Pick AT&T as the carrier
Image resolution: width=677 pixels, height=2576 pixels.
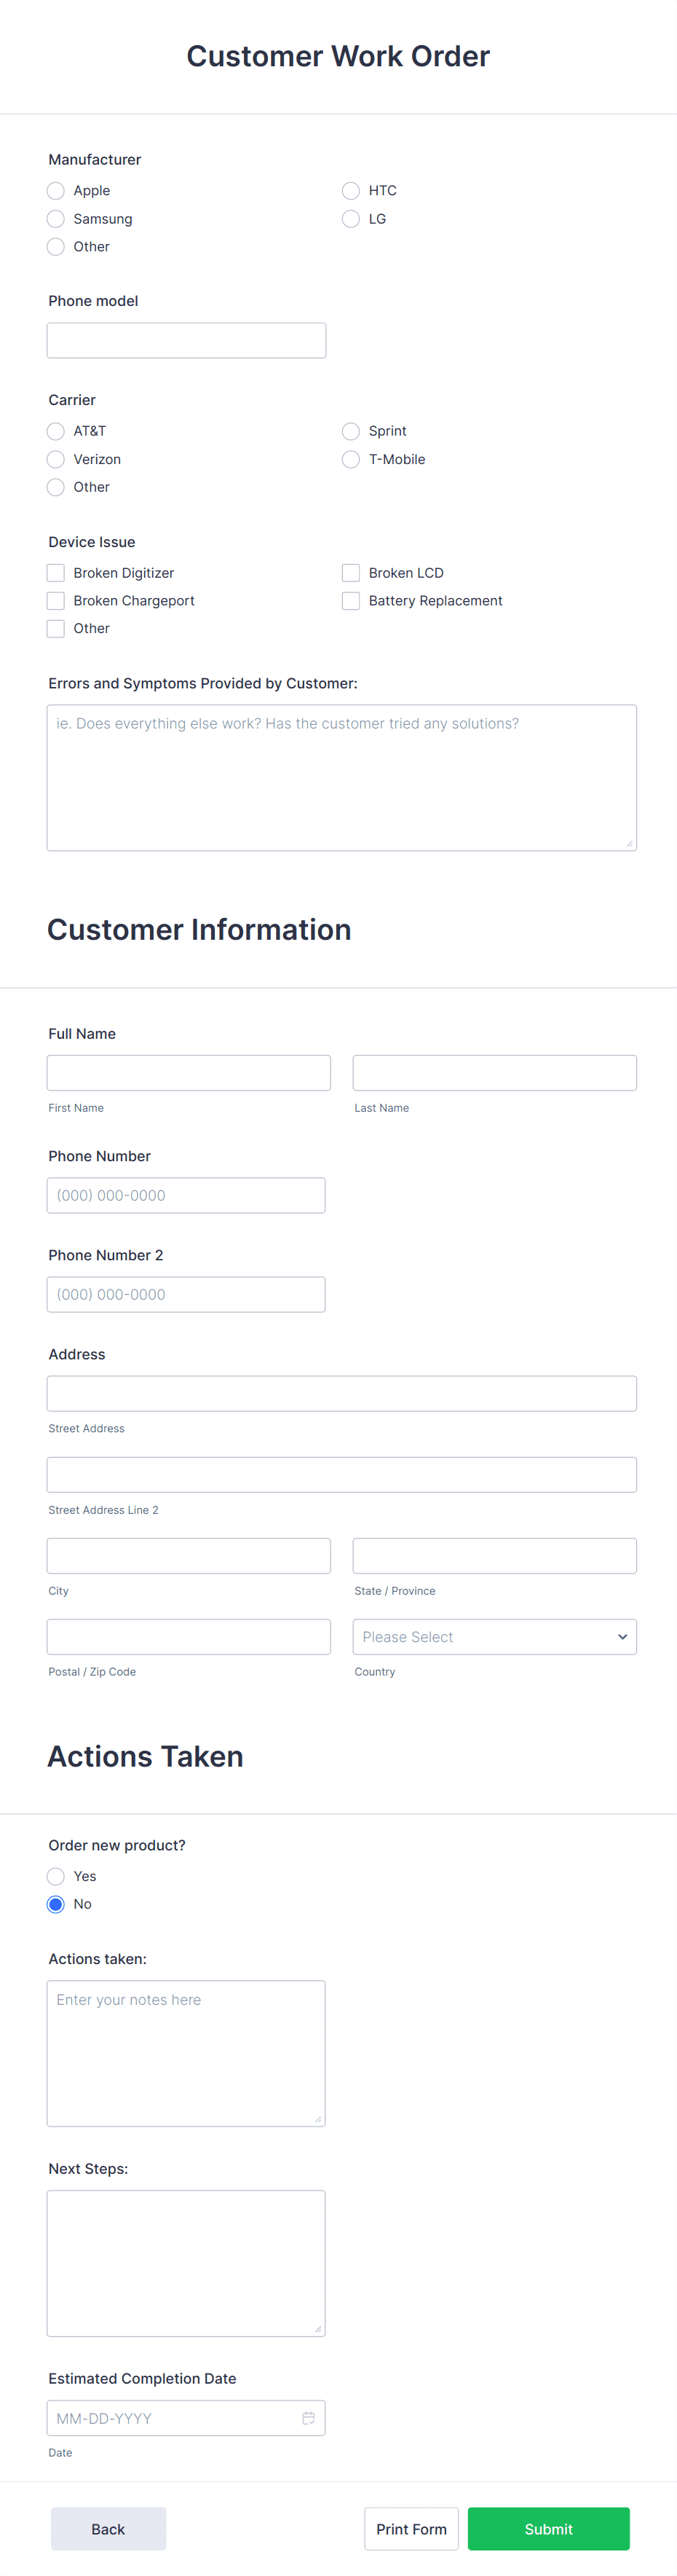pyautogui.click(x=56, y=431)
